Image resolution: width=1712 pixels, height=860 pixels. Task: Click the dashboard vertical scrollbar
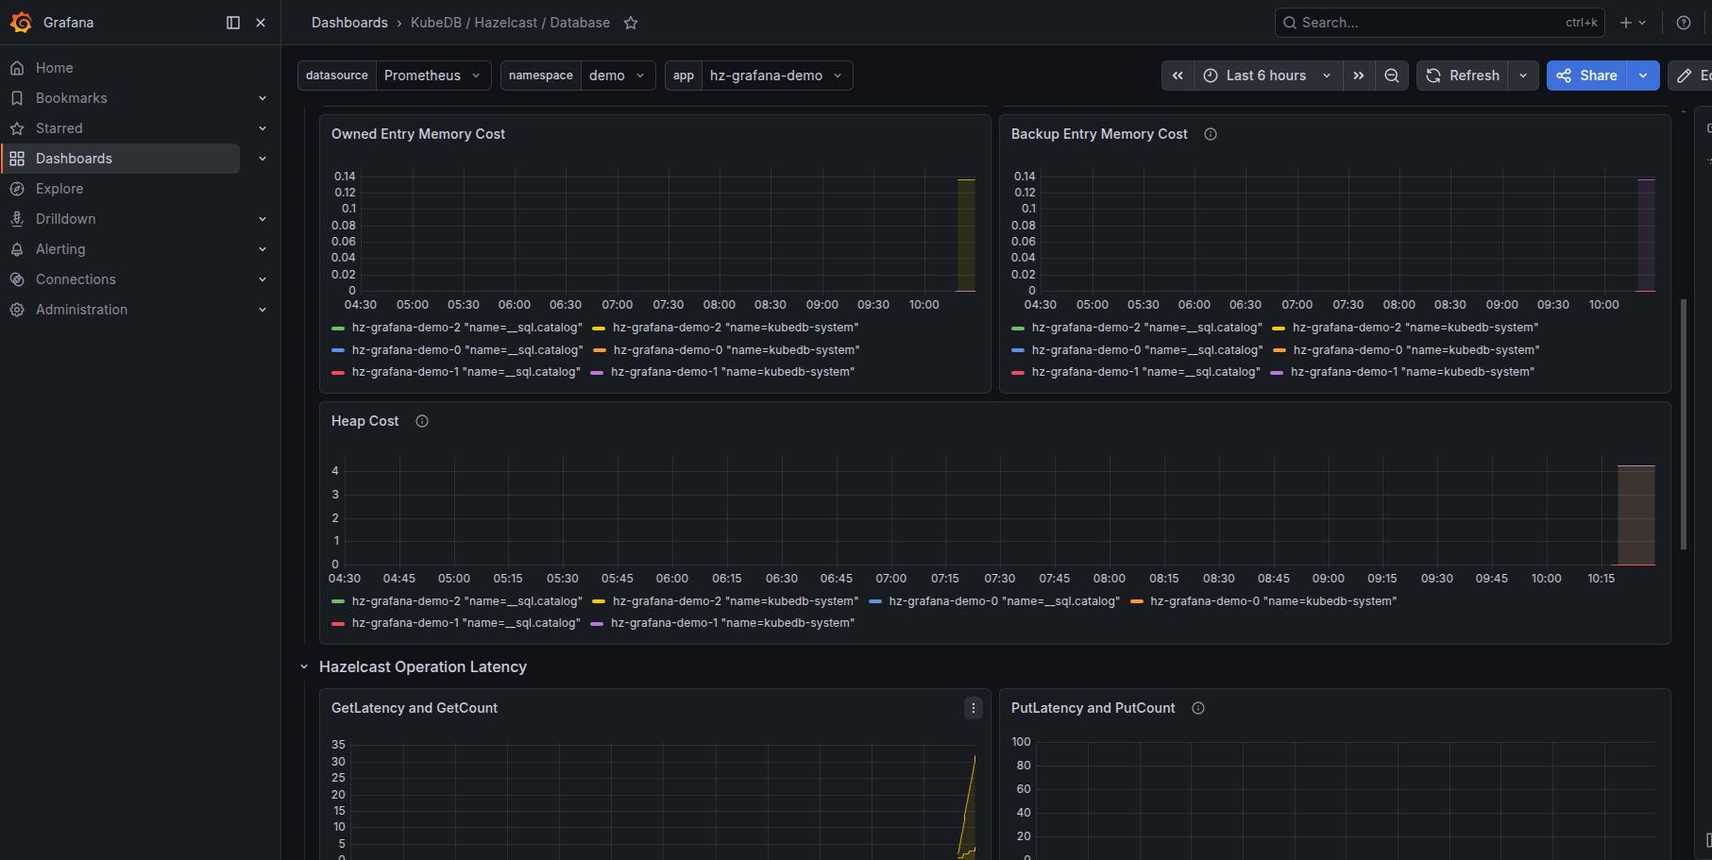1684,425
